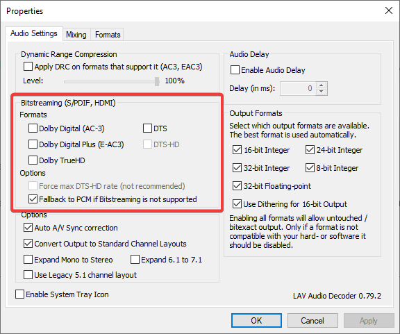Open the Formats tab
The height and width of the screenshot is (334, 400).
coord(108,35)
